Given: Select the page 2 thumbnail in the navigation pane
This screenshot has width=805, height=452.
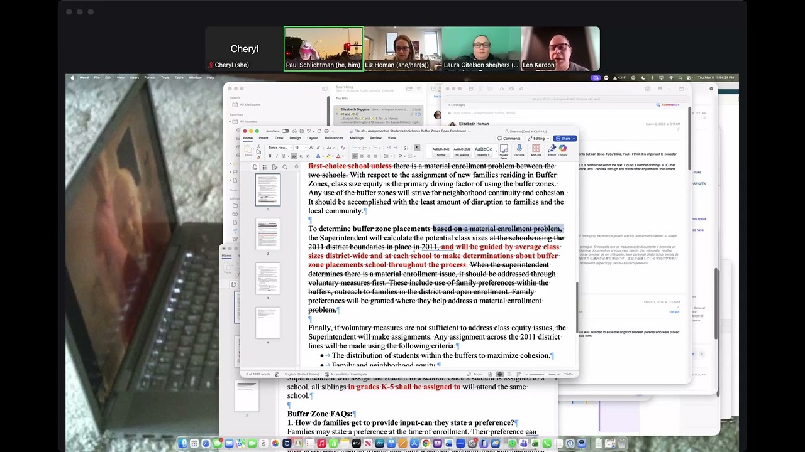Looking at the screenshot, I should pos(267,234).
